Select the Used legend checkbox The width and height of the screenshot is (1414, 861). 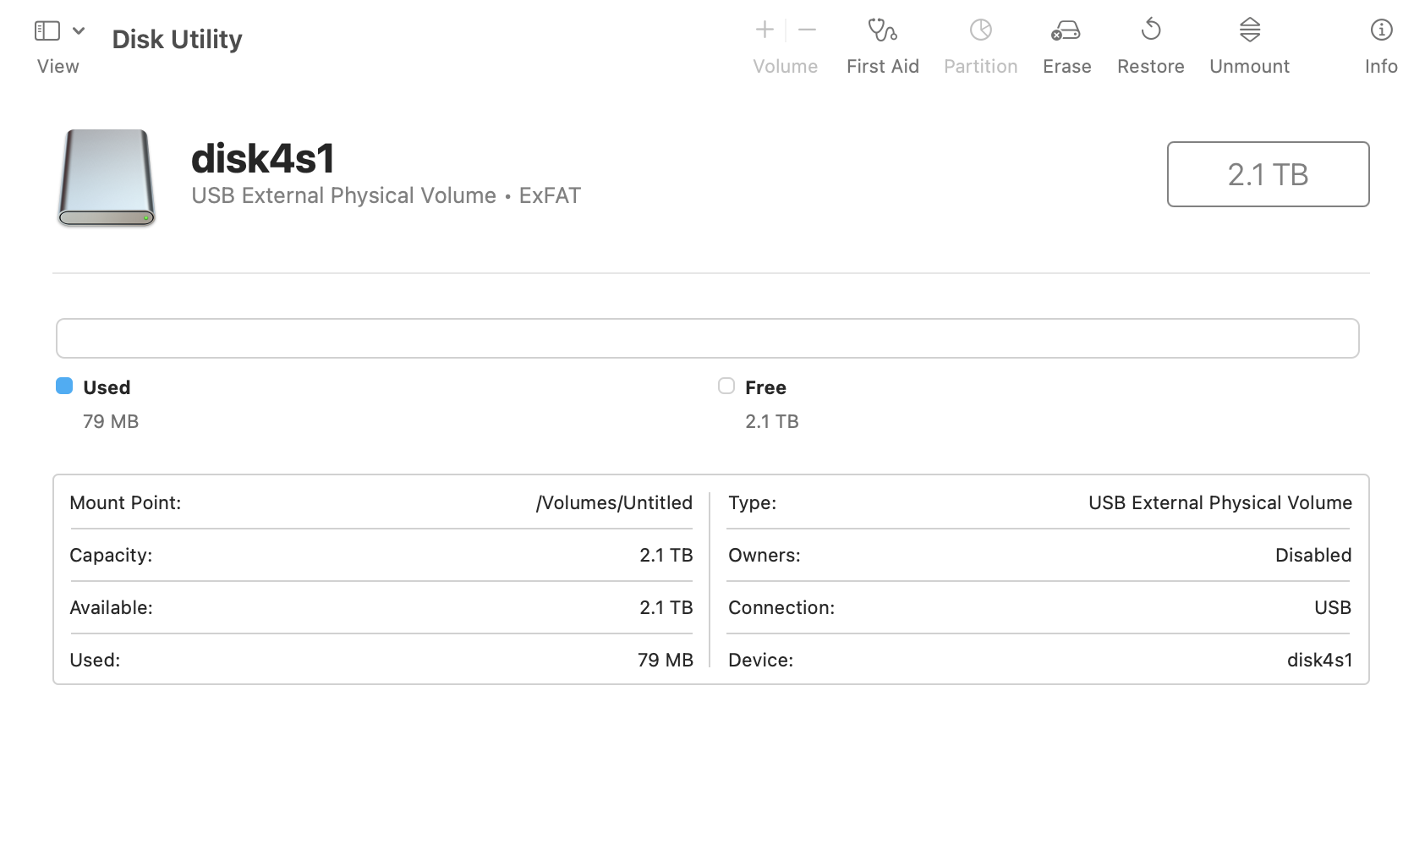pyautogui.click(x=64, y=386)
